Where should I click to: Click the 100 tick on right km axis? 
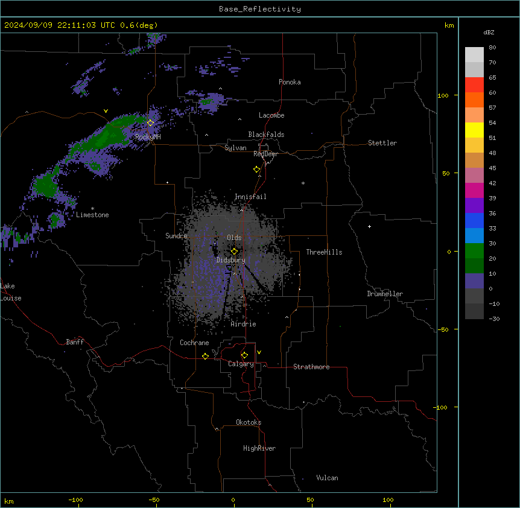443,95
